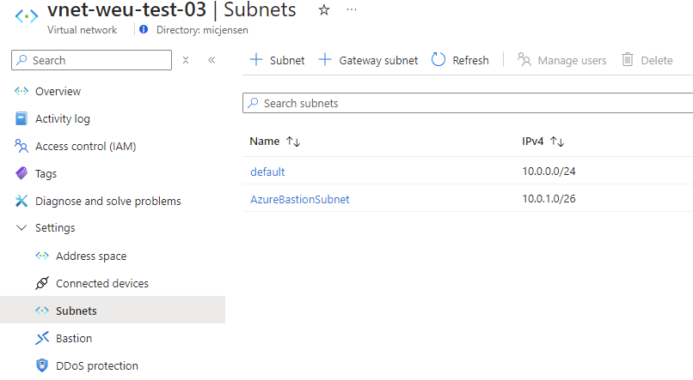Clear the sidebar search with X icon
Viewport: 693px width, 380px height.
tap(185, 60)
